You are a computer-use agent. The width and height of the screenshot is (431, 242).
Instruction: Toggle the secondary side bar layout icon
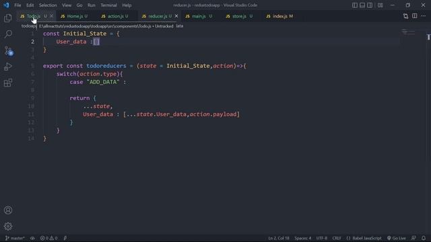pyautogui.click(x=370, y=5)
